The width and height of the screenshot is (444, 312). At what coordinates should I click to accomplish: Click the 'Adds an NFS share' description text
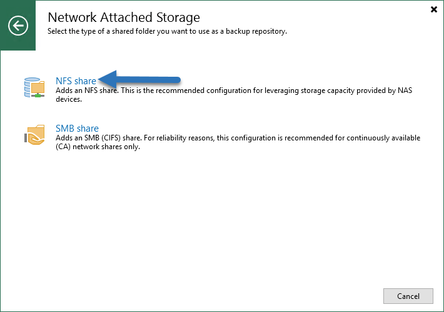pyautogui.click(x=234, y=95)
